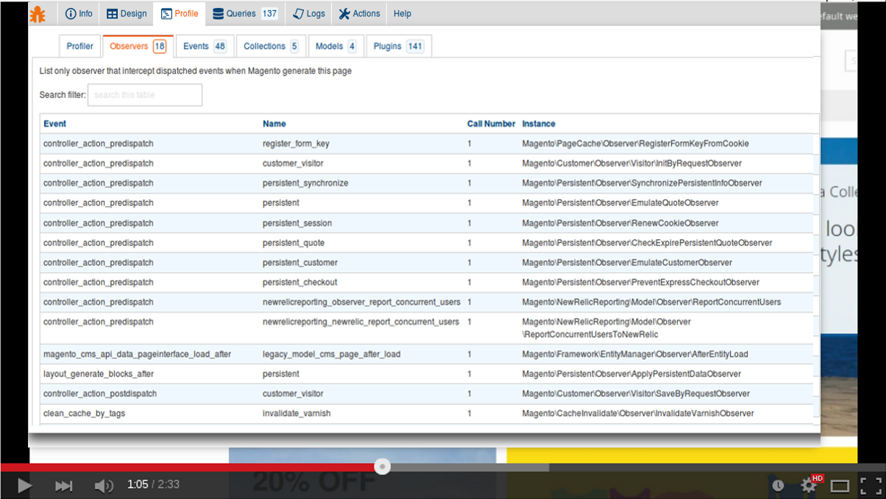Click the persistent_synchronize name cell
The width and height of the screenshot is (886, 499).
coord(305,183)
